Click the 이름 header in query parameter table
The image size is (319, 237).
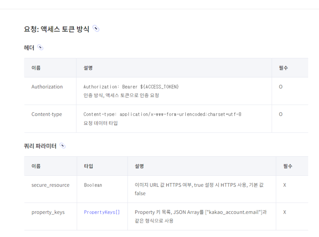(36, 166)
